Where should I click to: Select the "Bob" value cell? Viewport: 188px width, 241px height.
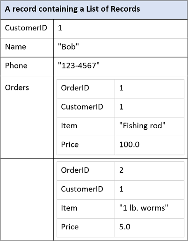(x=121, y=48)
